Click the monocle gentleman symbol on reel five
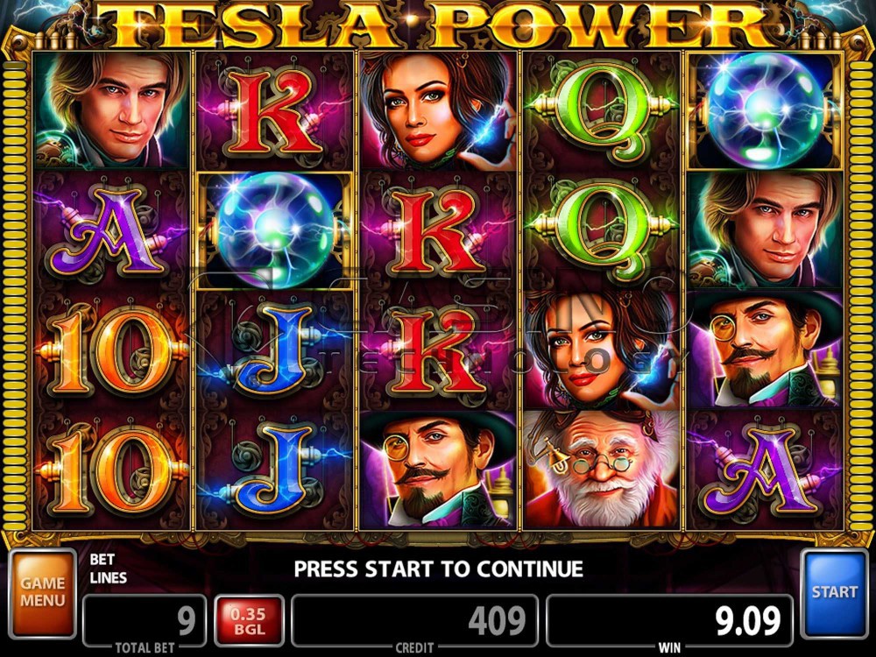The image size is (876, 657). pos(766,350)
